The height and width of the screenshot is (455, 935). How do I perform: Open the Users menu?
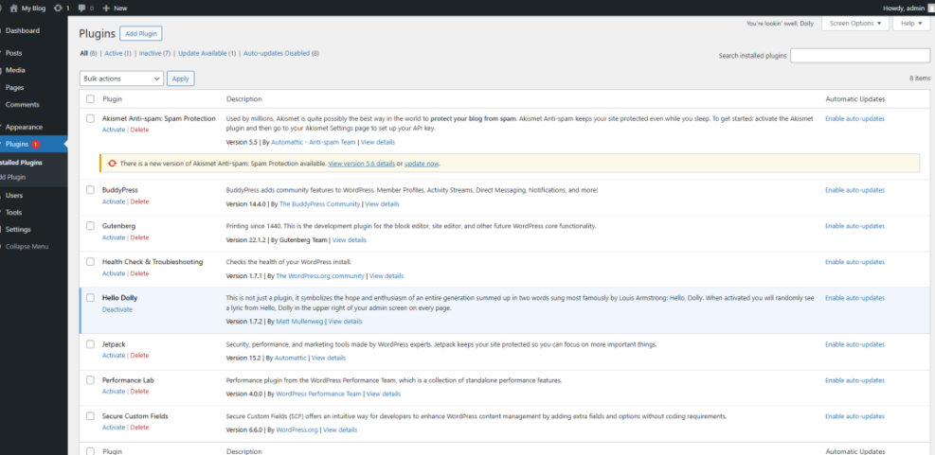pyautogui.click(x=14, y=195)
